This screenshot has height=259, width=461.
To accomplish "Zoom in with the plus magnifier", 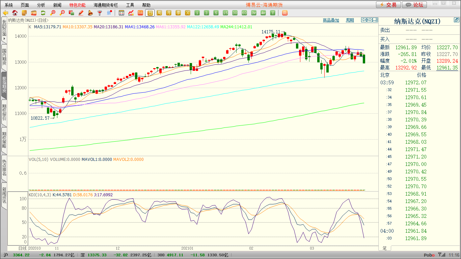I will tap(53, 13).
